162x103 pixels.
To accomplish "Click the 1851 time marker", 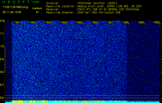I will [17, 22].
